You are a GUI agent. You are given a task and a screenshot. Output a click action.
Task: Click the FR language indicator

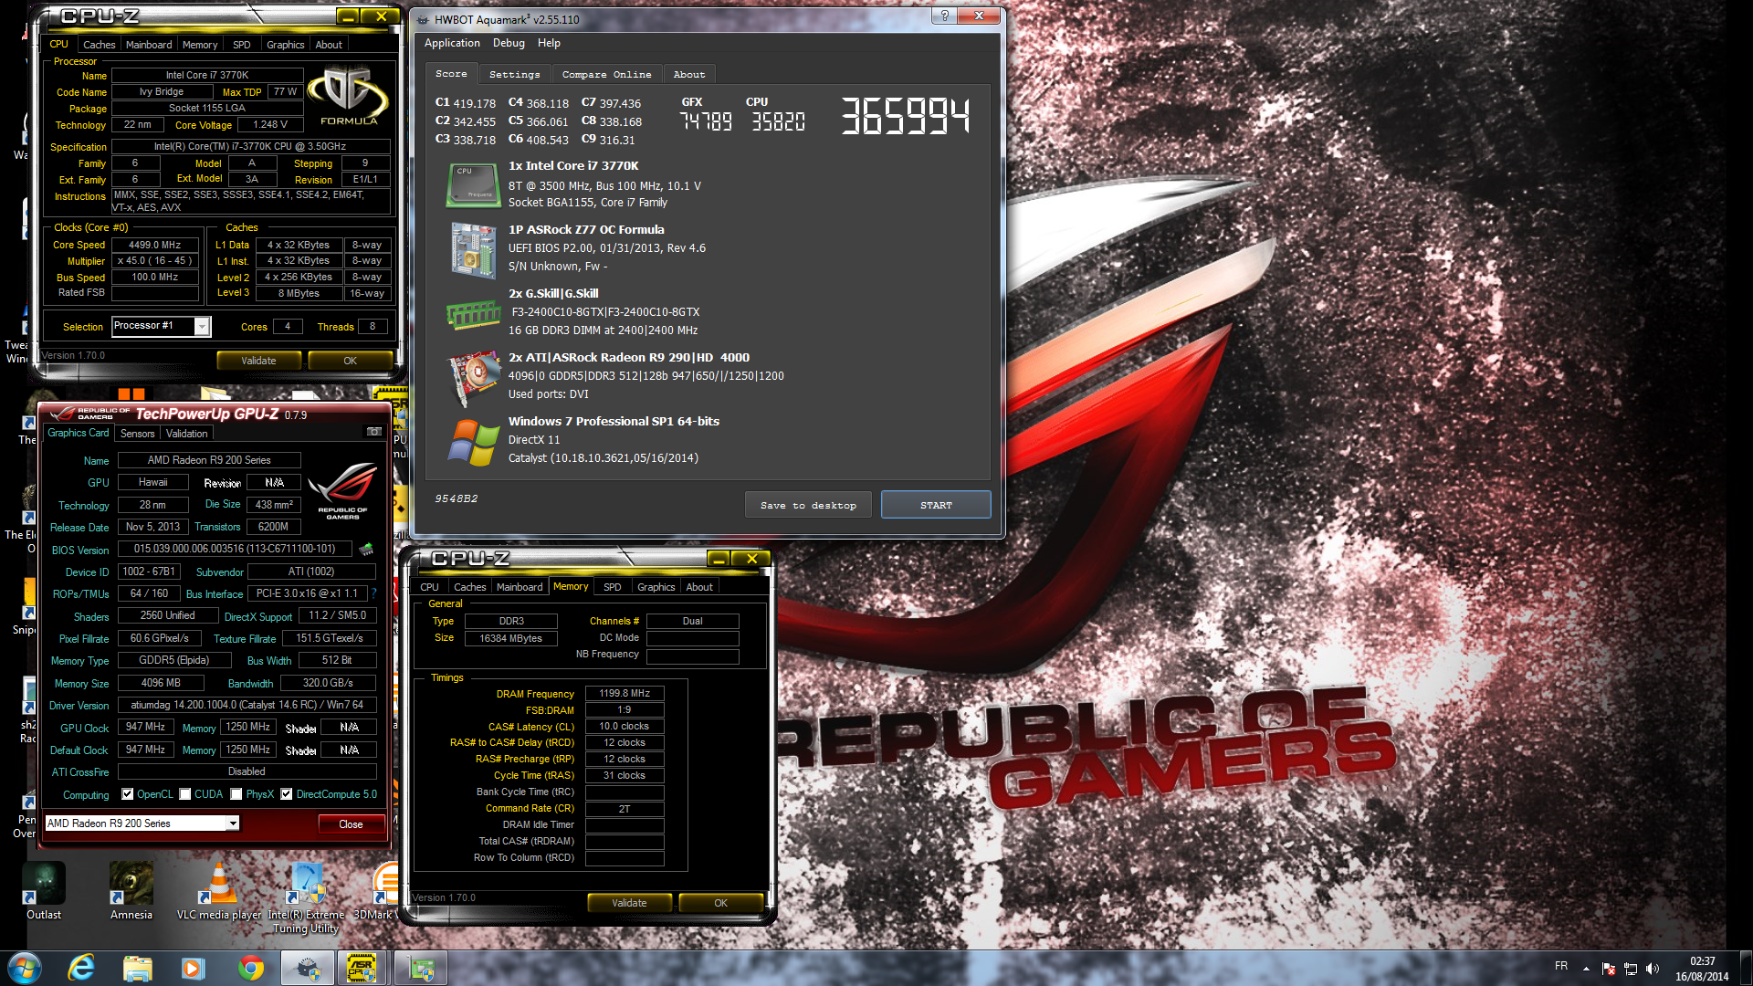tap(1561, 966)
